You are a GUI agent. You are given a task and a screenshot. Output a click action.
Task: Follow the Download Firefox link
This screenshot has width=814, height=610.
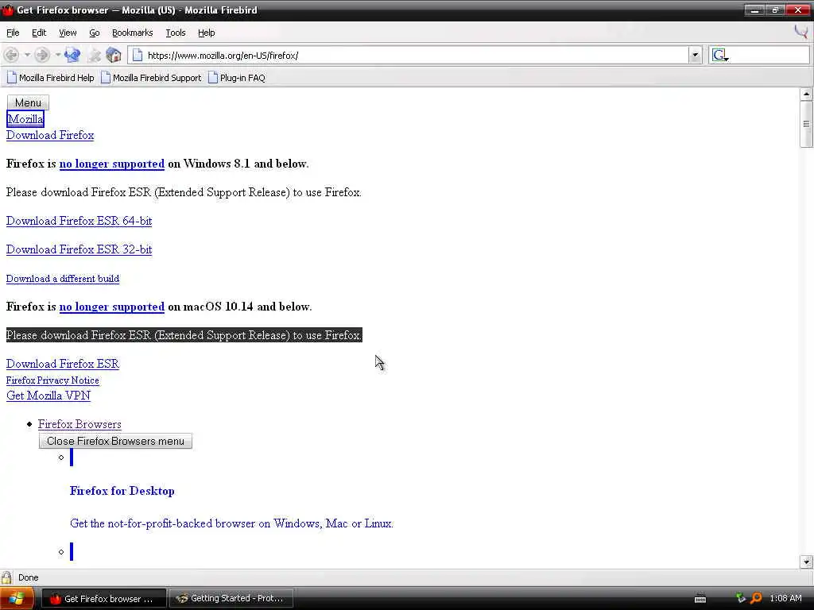point(50,135)
